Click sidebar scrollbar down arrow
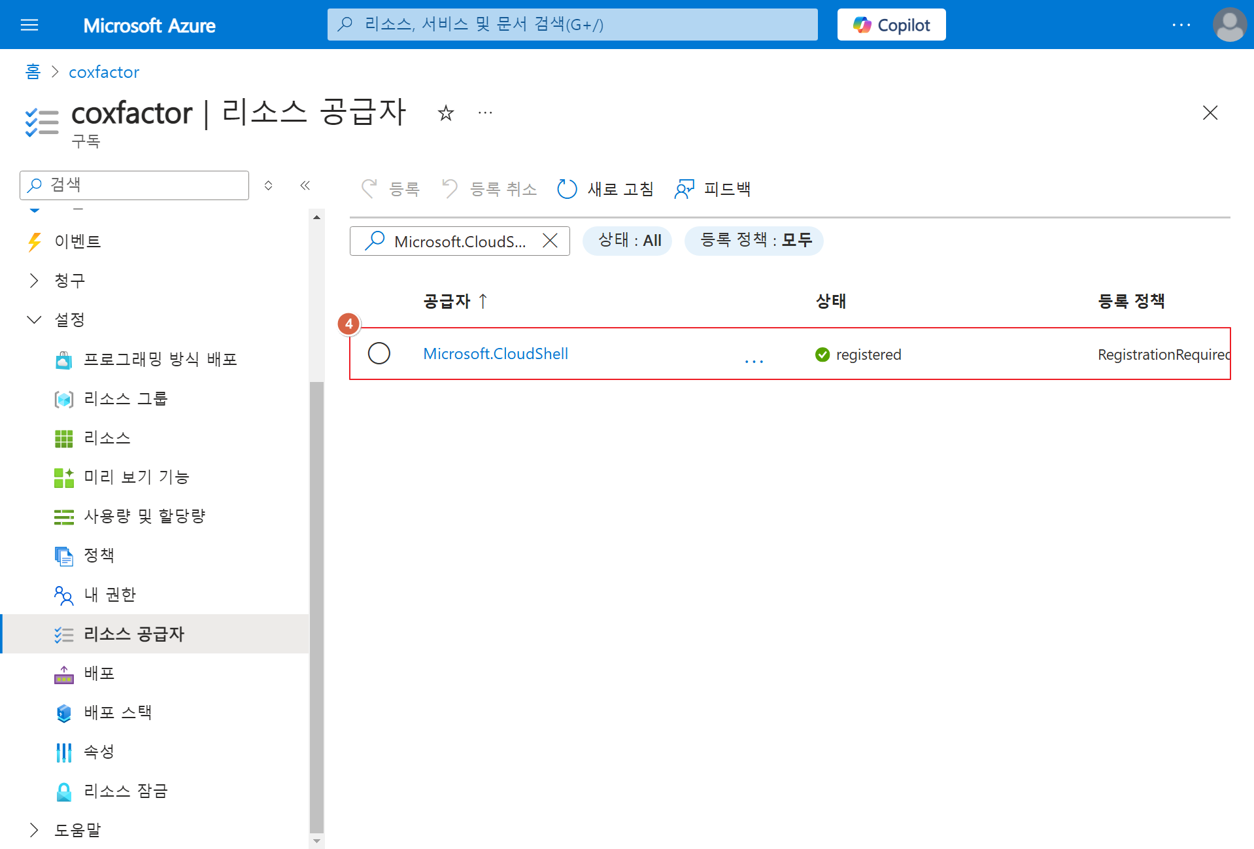 click(316, 841)
